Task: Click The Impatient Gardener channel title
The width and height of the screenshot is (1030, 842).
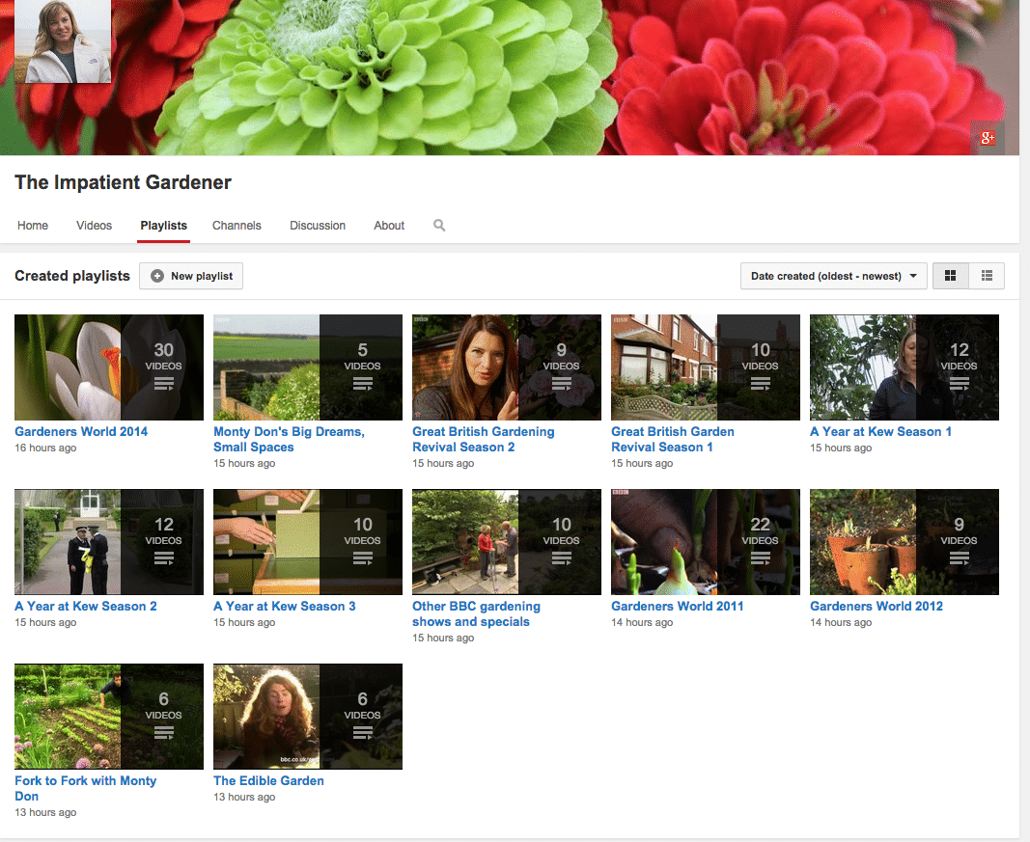Action: (123, 182)
